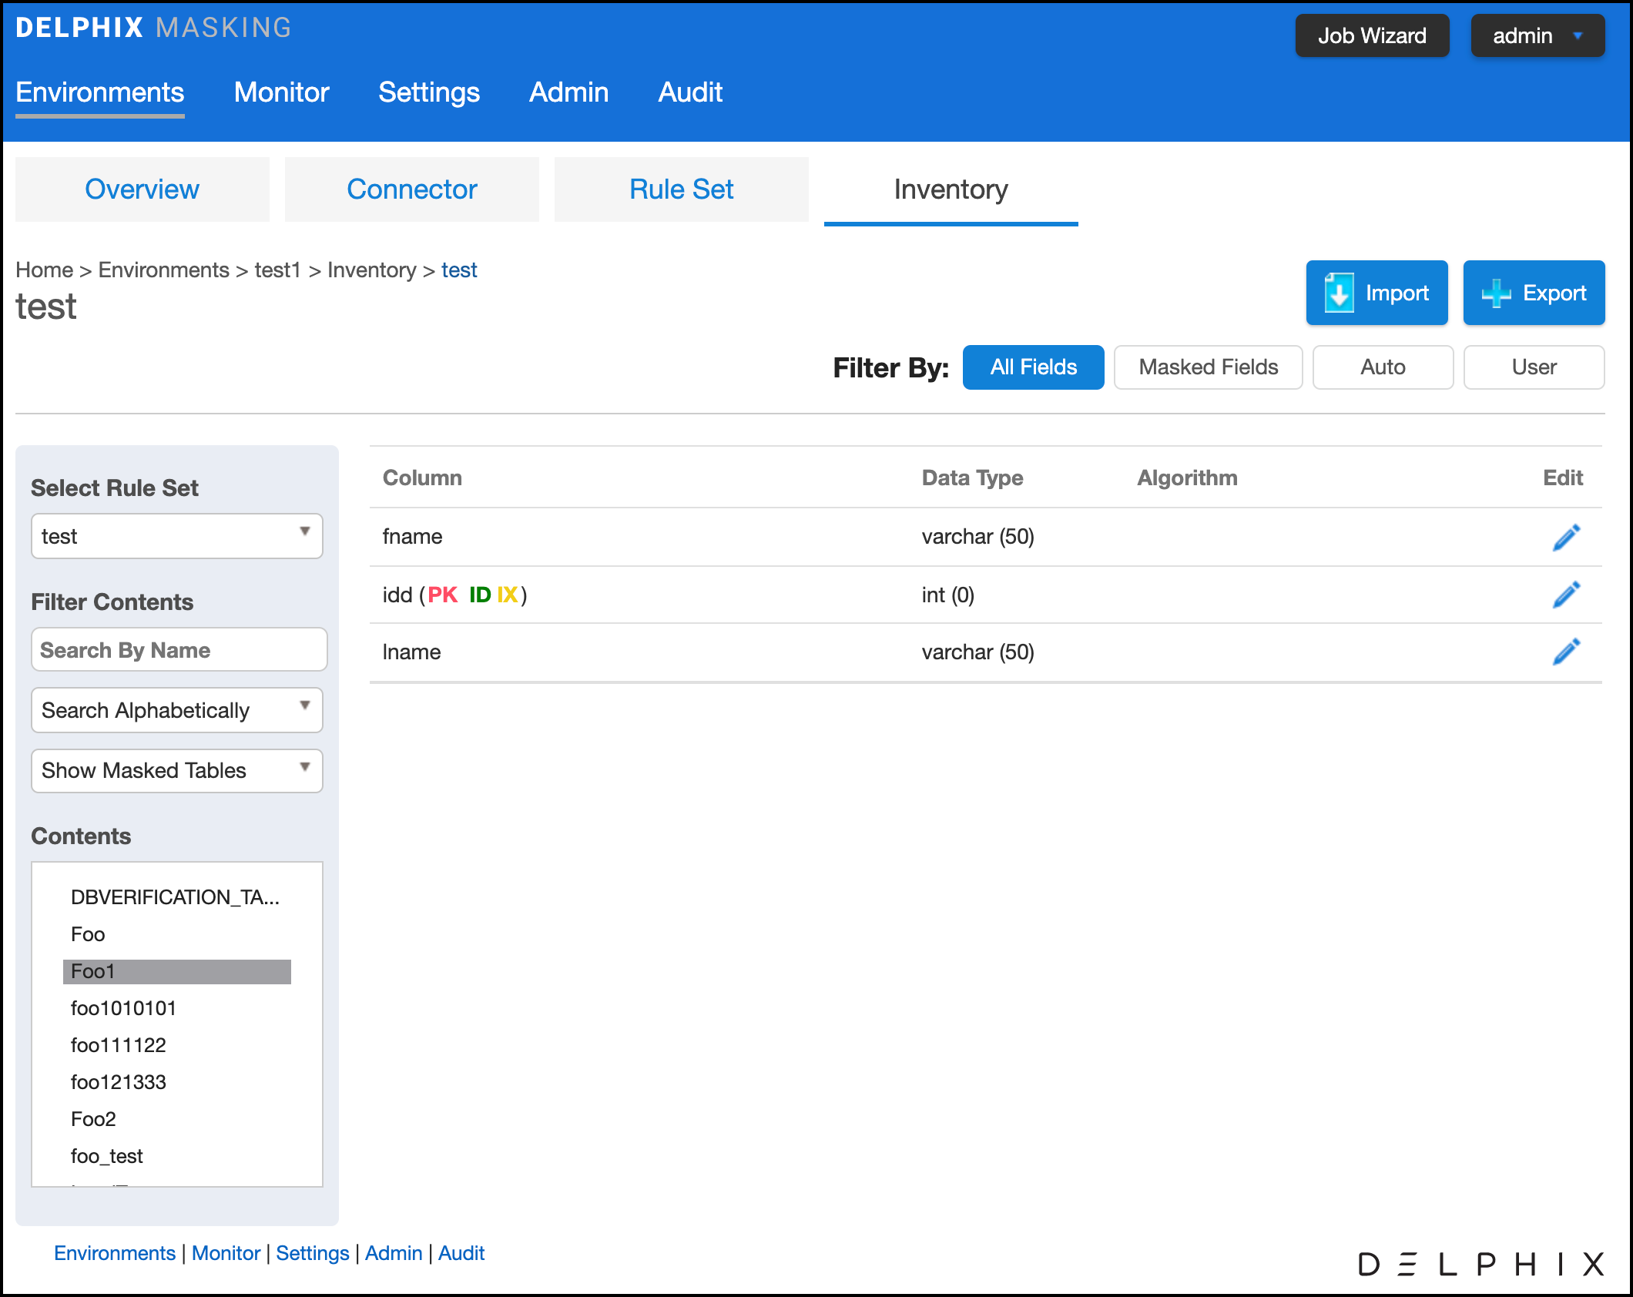Filter by User assigned fields
Screen dimensions: 1633x1297
pos(1534,367)
